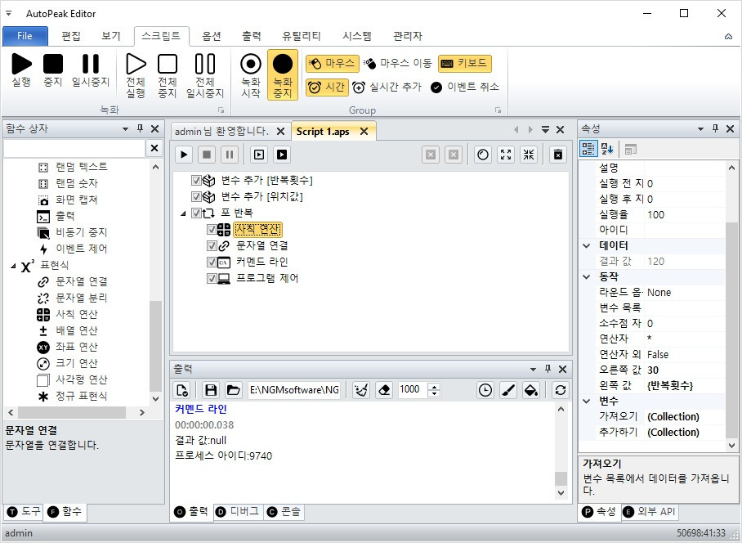The image size is (742, 543).
Task: Open the 속성 panel options dropdown arrow
Action: coord(700,128)
